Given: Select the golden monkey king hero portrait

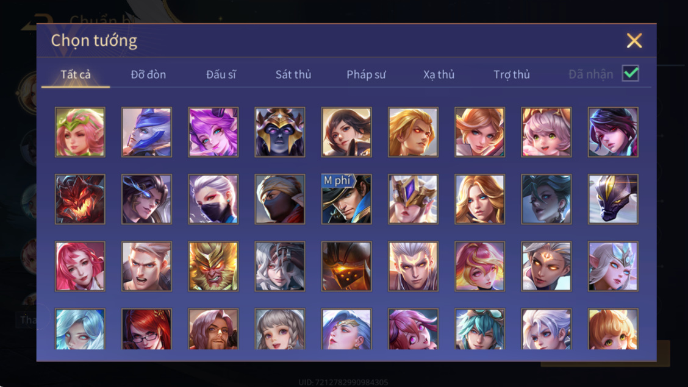Looking at the screenshot, I should click(213, 266).
